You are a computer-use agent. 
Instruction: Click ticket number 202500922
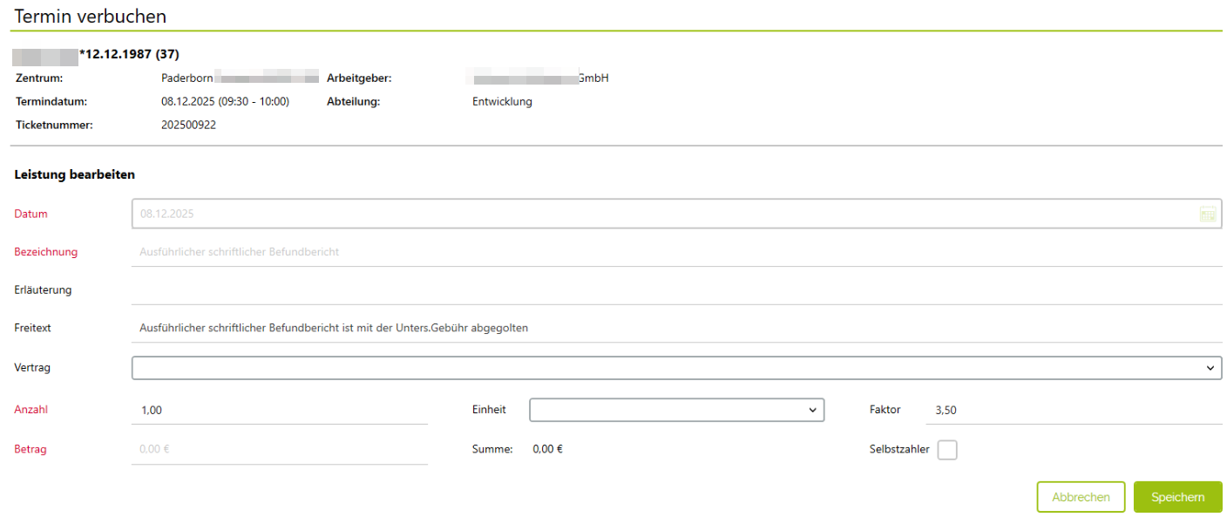pos(188,125)
